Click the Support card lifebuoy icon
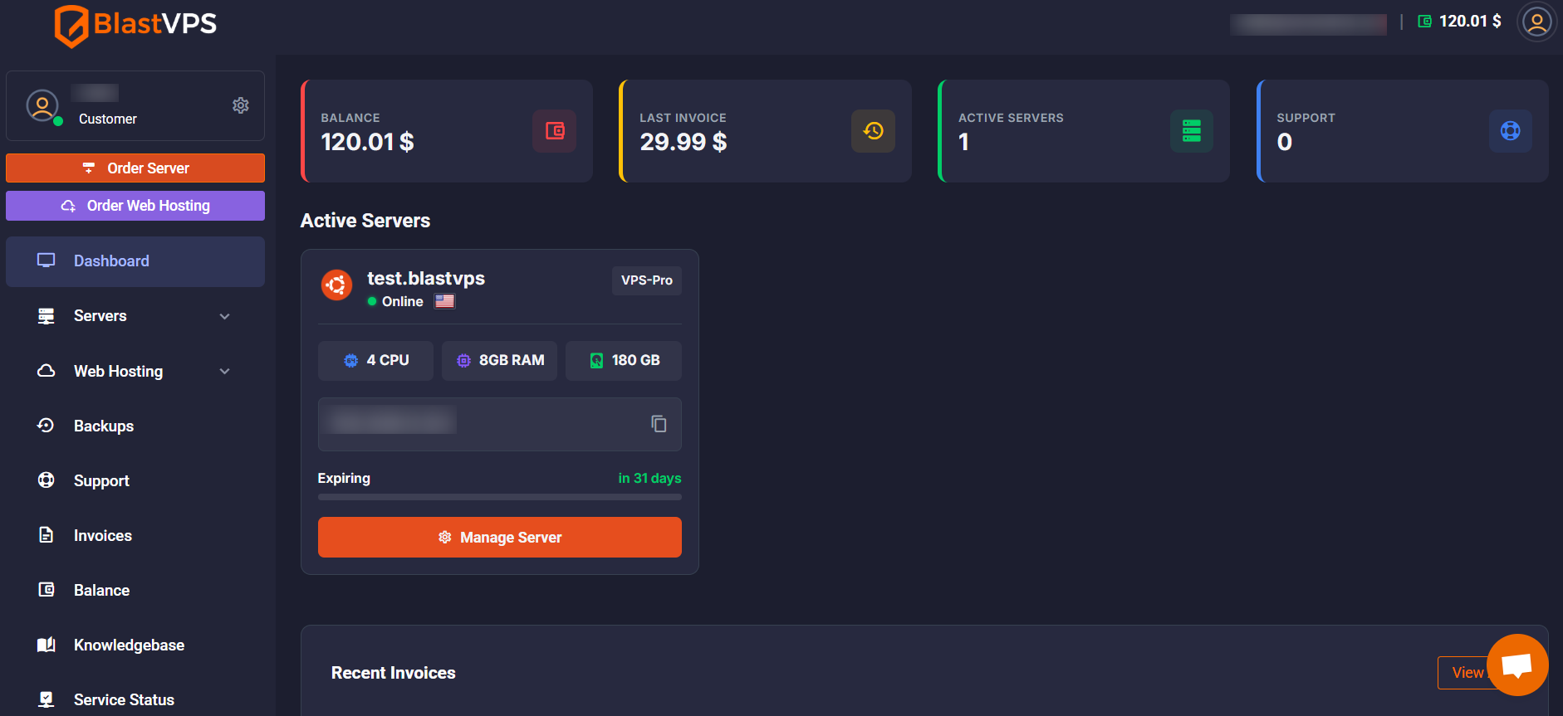1563x716 pixels. coord(1511,131)
